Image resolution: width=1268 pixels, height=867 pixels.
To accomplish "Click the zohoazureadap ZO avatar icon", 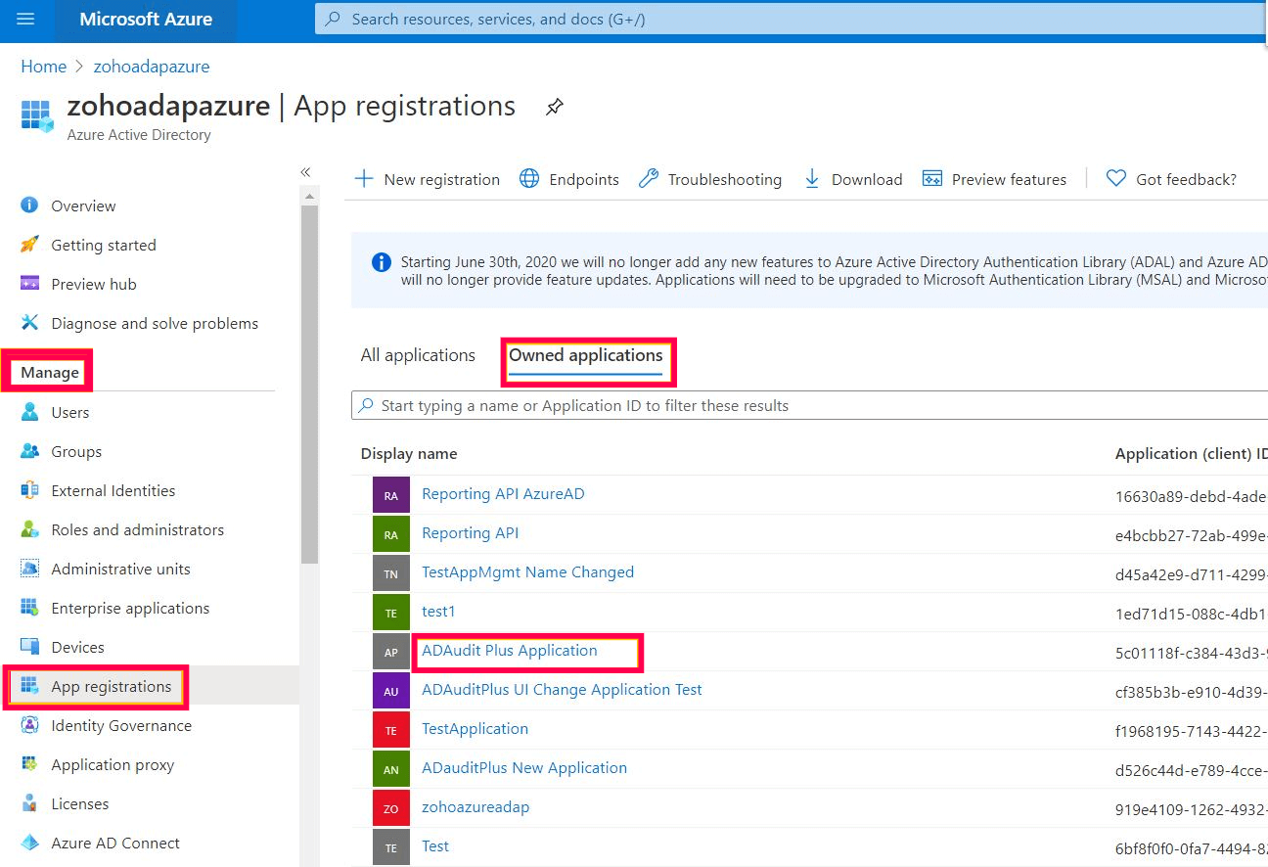I will (390, 808).
